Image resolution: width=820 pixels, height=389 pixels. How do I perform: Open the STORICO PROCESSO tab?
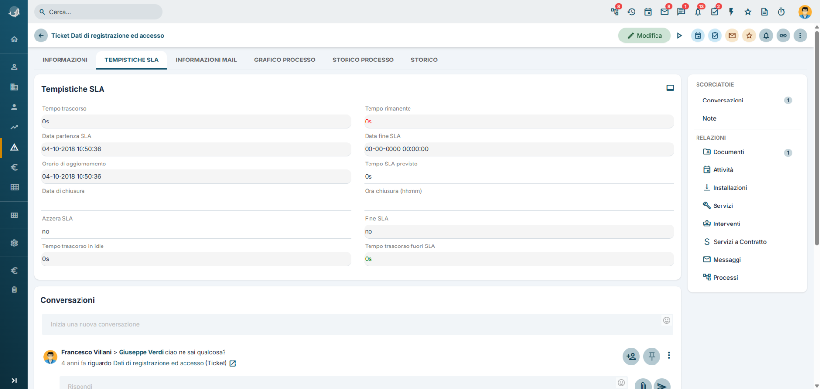coord(363,60)
